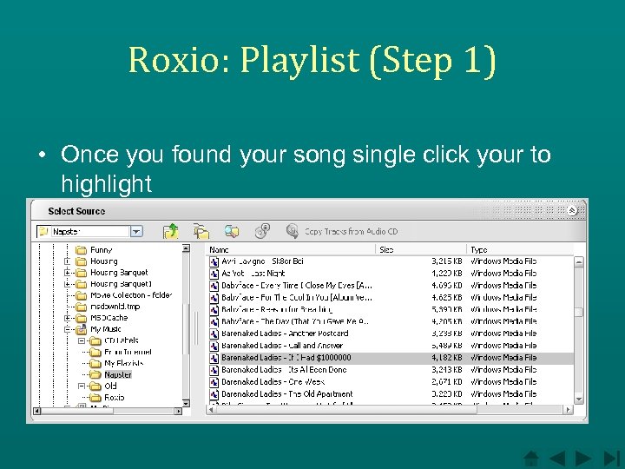Select the Napster folder in tree

tap(118, 374)
